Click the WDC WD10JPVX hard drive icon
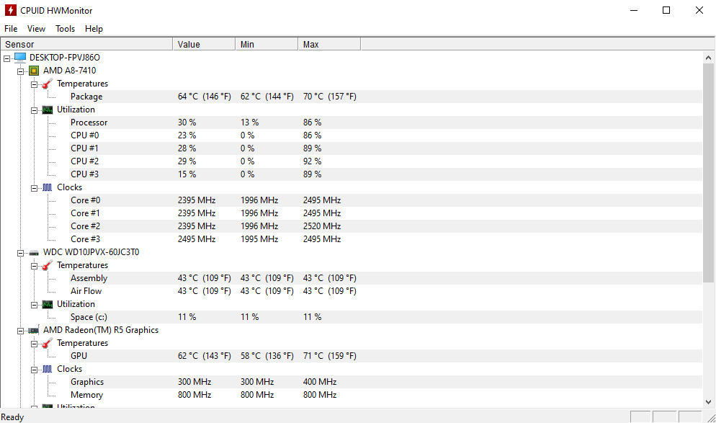This screenshot has width=716, height=423. click(34, 252)
